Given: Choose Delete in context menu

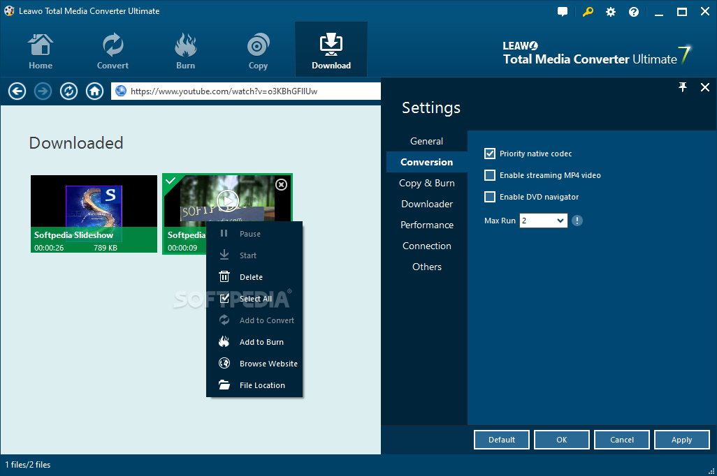Looking at the screenshot, I should click(254, 277).
